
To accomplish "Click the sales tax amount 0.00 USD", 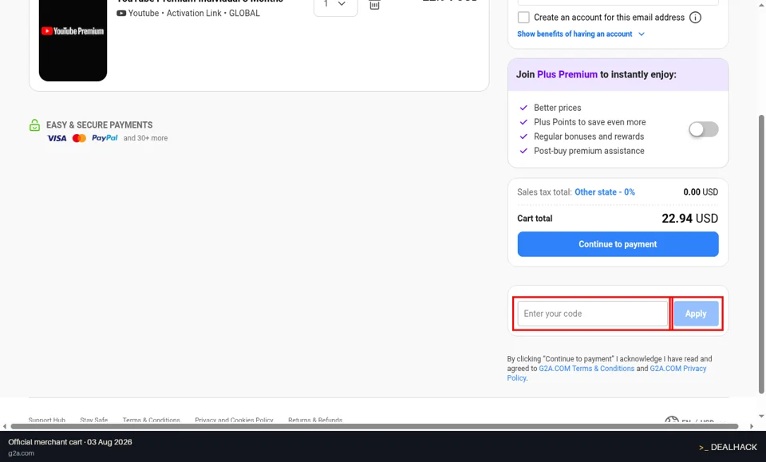I will pos(701,192).
